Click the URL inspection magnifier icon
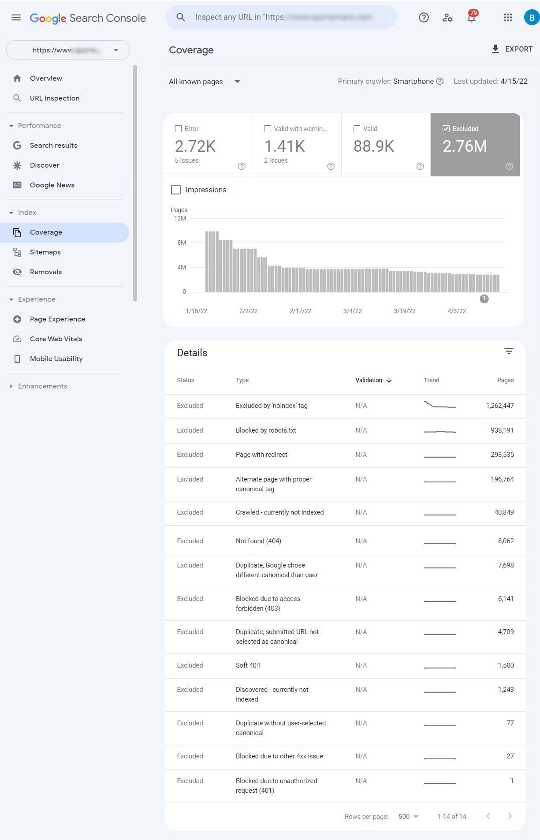 [x=17, y=98]
